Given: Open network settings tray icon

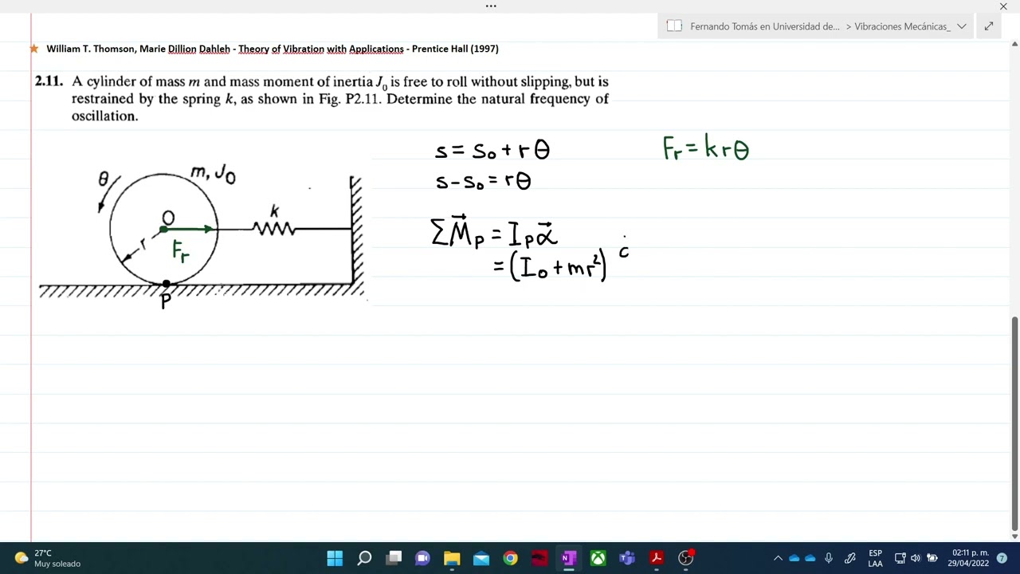Looking at the screenshot, I should tap(900, 558).
